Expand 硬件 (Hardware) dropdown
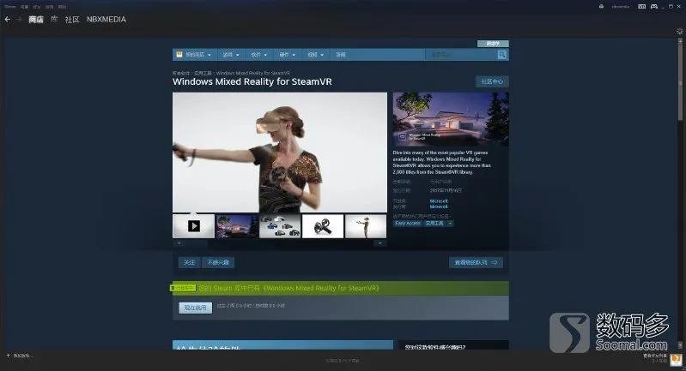Screen dimensions: 686x371 coord(288,55)
